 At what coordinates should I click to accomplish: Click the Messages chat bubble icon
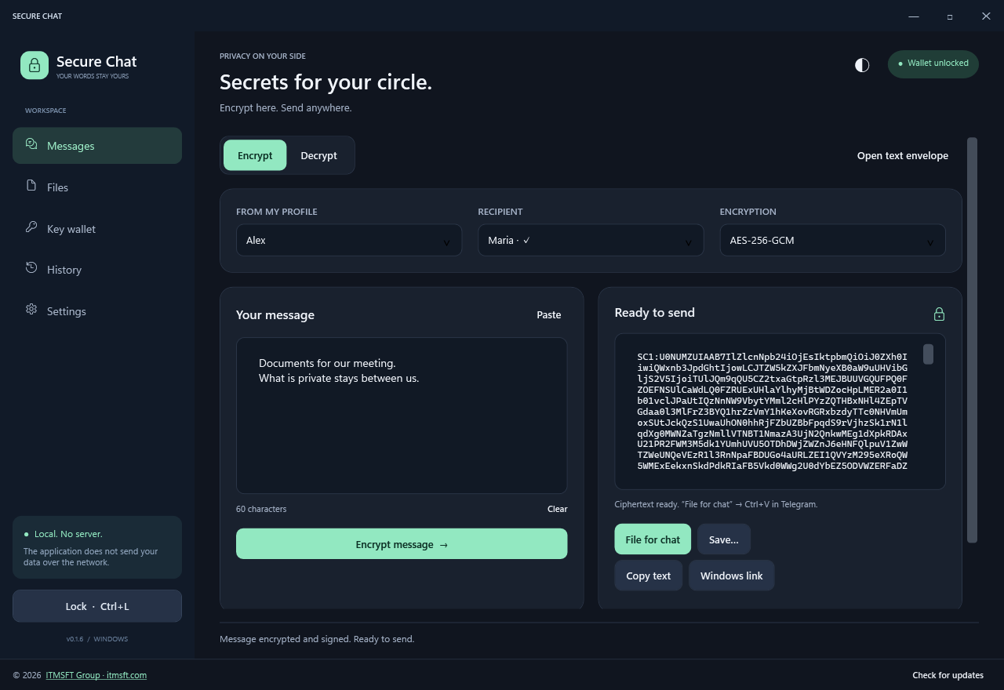point(31,144)
